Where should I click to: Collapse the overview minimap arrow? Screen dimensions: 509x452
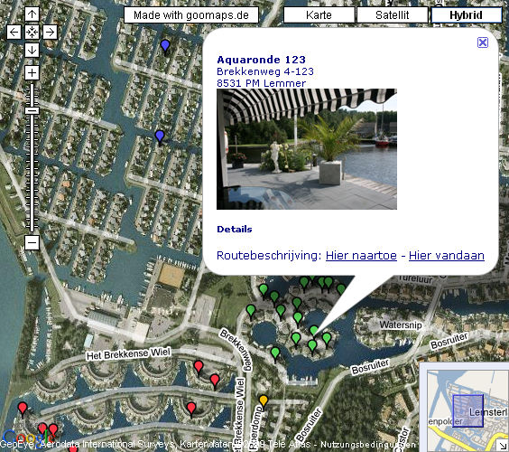503,445
